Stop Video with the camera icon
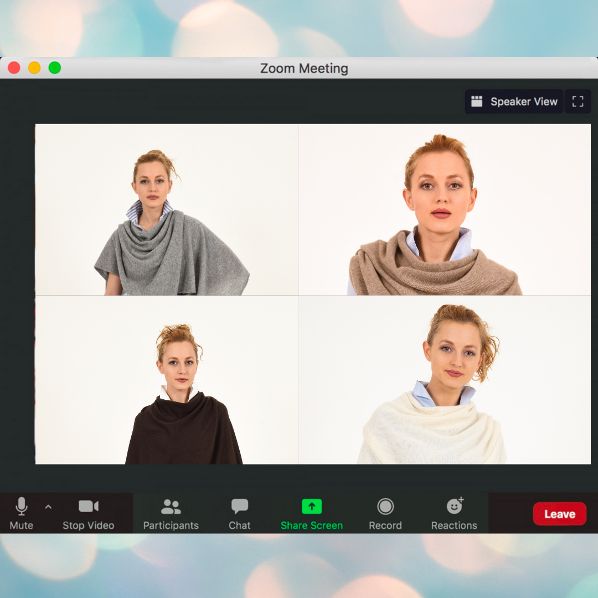 click(89, 513)
